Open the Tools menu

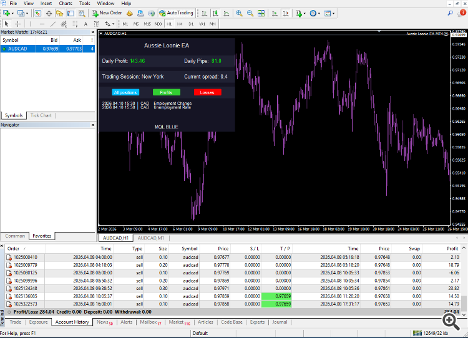point(84,3)
